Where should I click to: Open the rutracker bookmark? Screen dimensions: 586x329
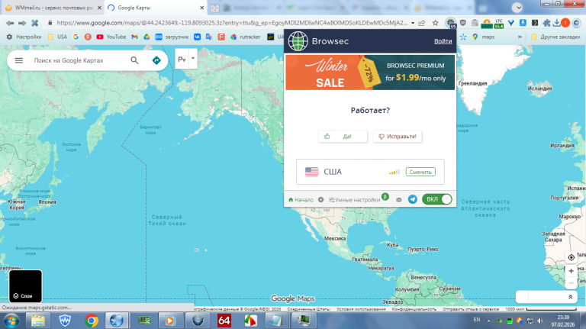[x=245, y=37]
